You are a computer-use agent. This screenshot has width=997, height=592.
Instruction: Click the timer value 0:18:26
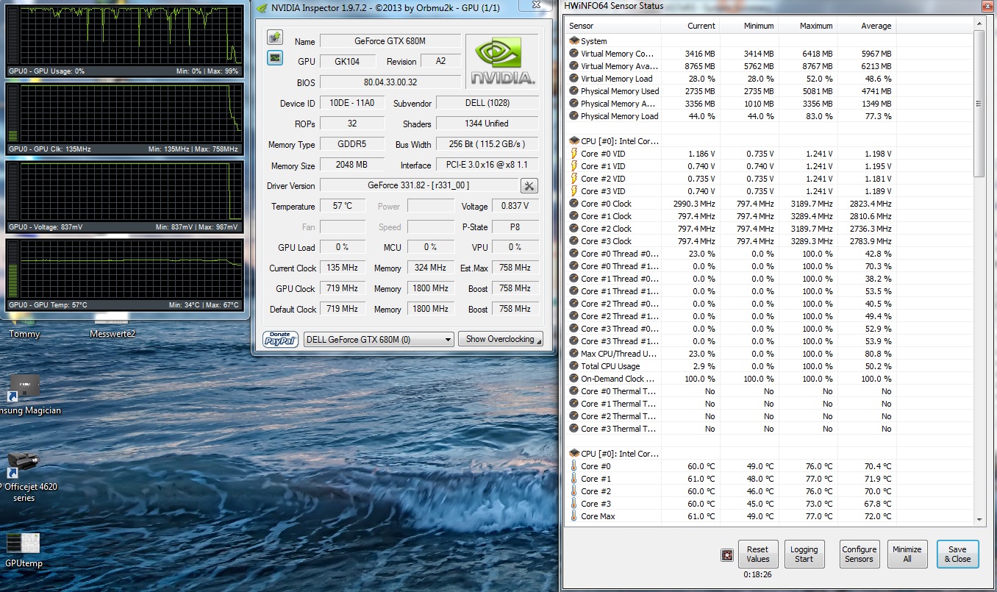[757, 574]
